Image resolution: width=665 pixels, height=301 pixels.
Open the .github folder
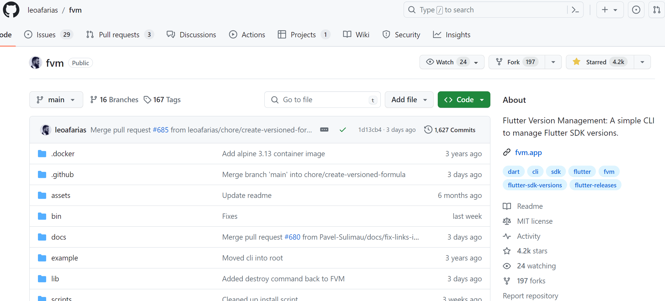(63, 174)
